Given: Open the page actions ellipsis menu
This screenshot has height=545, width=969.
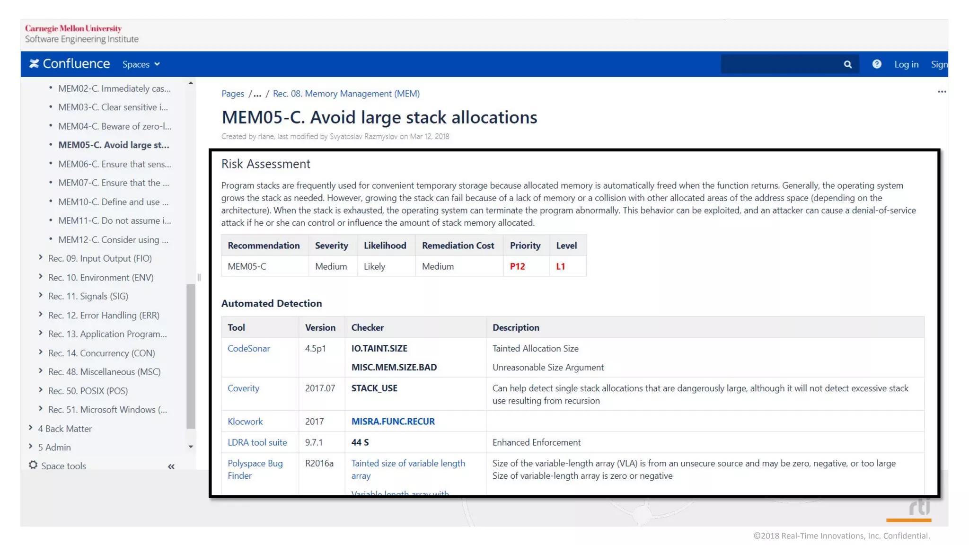Looking at the screenshot, I should click(x=942, y=92).
